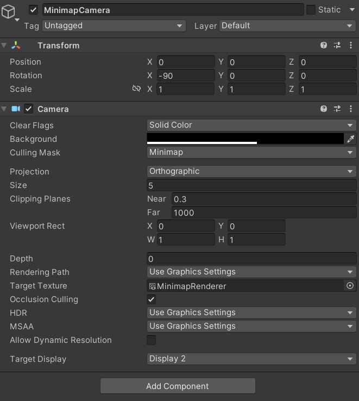359x401 pixels.
Task: Open object picker for Target Texture
Action: point(350,286)
